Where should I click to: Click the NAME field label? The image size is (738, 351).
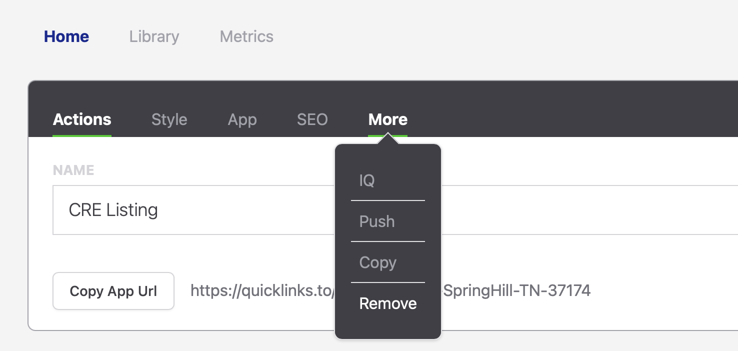tap(73, 170)
